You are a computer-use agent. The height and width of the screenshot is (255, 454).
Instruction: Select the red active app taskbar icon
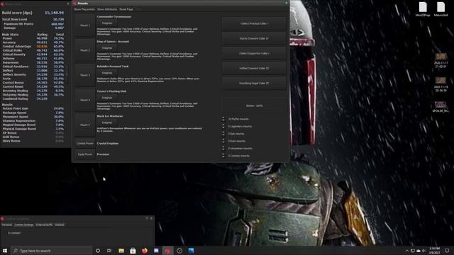coord(167,251)
